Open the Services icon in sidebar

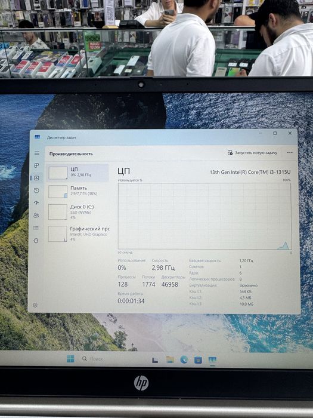pyautogui.click(x=36, y=241)
